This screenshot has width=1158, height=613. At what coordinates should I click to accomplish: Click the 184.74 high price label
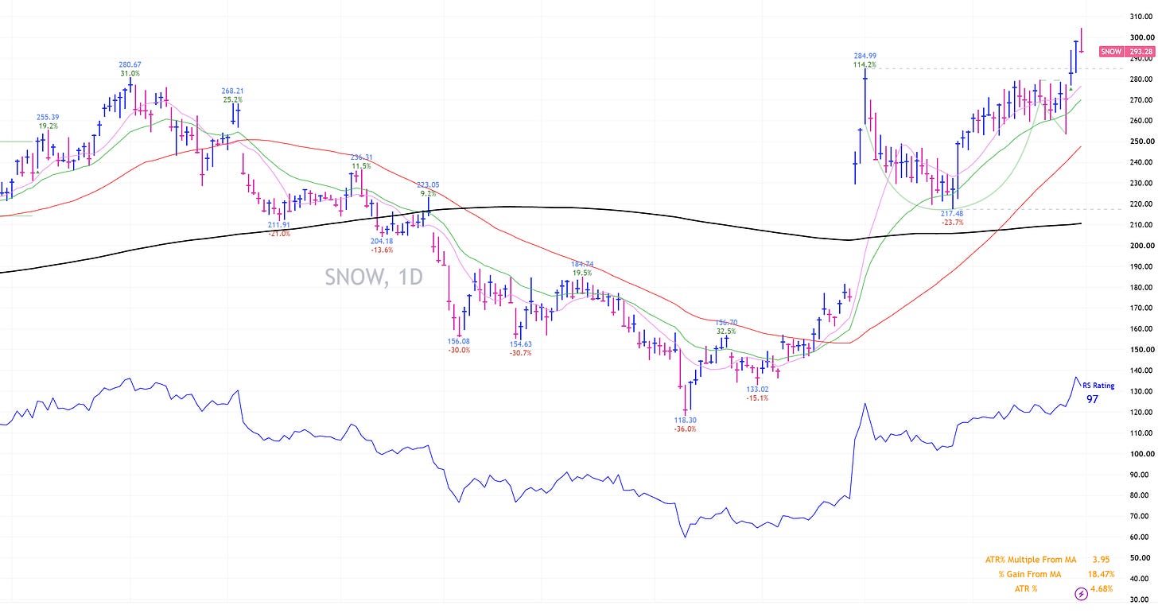point(583,263)
